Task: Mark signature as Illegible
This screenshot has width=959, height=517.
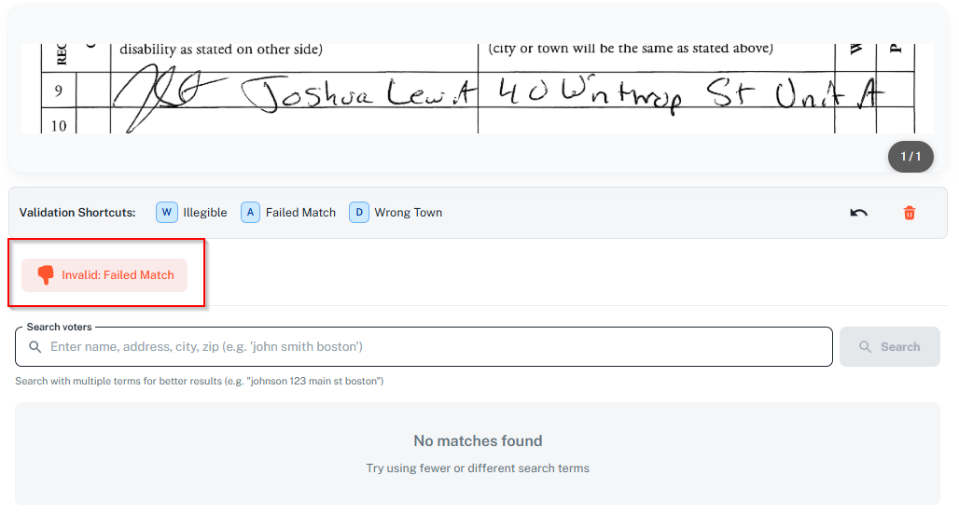Action: click(204, 213)
